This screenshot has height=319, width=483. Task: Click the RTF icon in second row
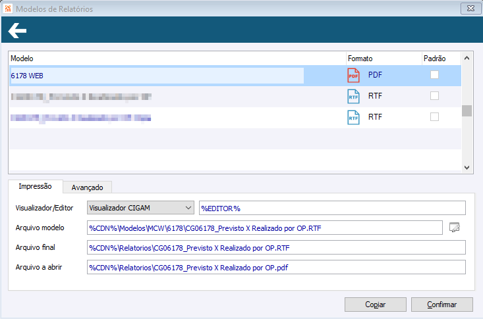pos(353,96)
